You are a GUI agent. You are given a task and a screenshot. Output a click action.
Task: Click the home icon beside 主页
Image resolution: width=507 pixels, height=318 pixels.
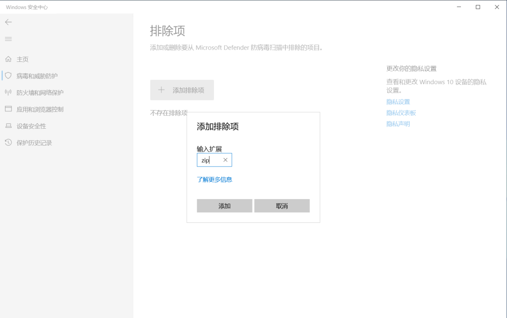(8, 59)
